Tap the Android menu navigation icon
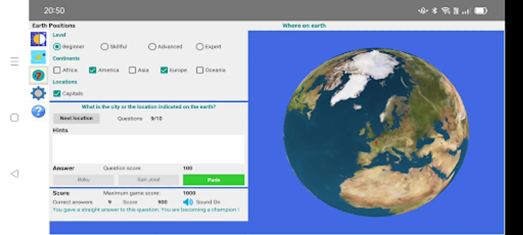The width and height of the screenshot is (523, 235). 15,62
